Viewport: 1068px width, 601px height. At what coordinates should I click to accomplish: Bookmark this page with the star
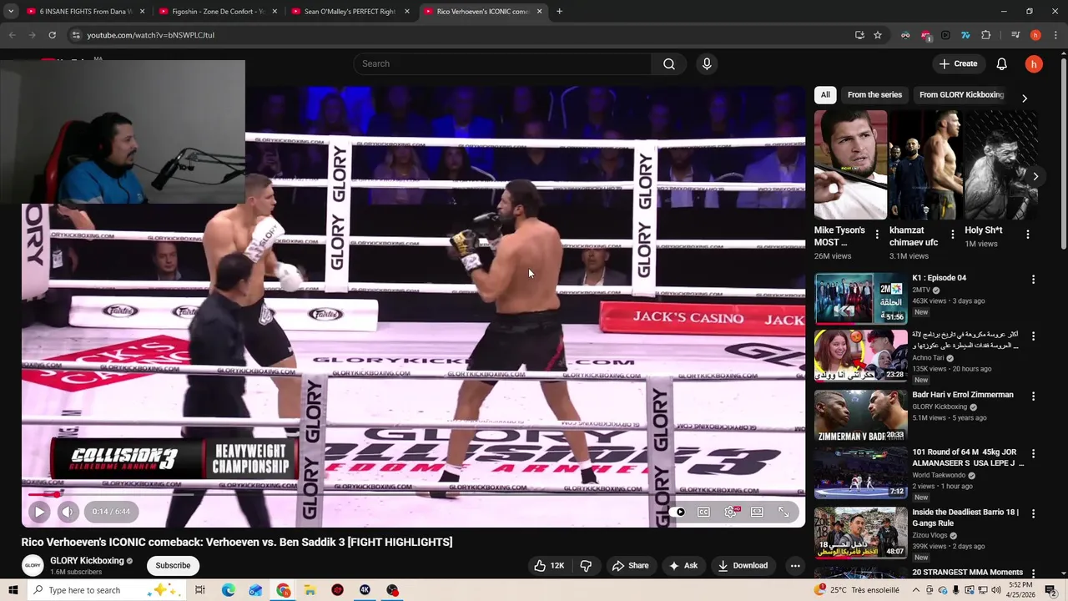(878, 35)
